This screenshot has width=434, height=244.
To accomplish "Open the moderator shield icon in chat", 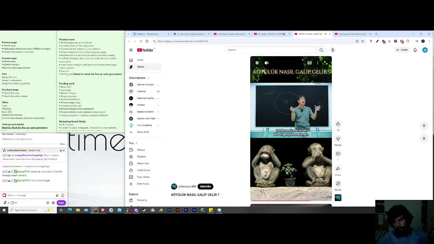I will [47, 203].
